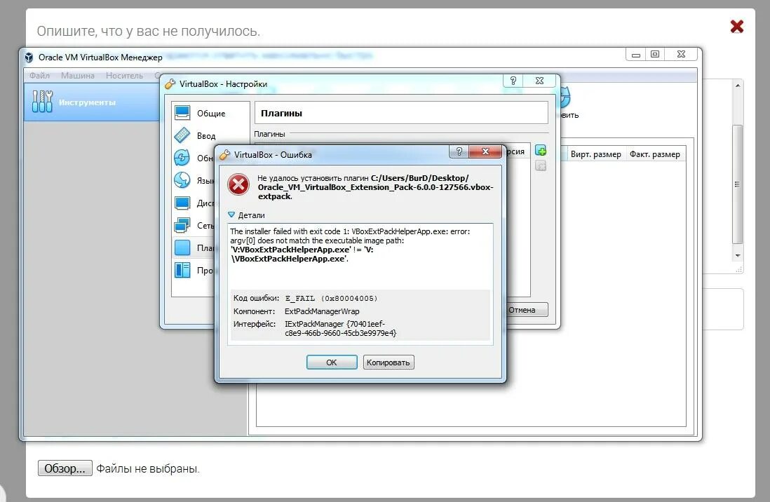Open the Файл menu in VirtualBox Manager

[x=39, y=76]
